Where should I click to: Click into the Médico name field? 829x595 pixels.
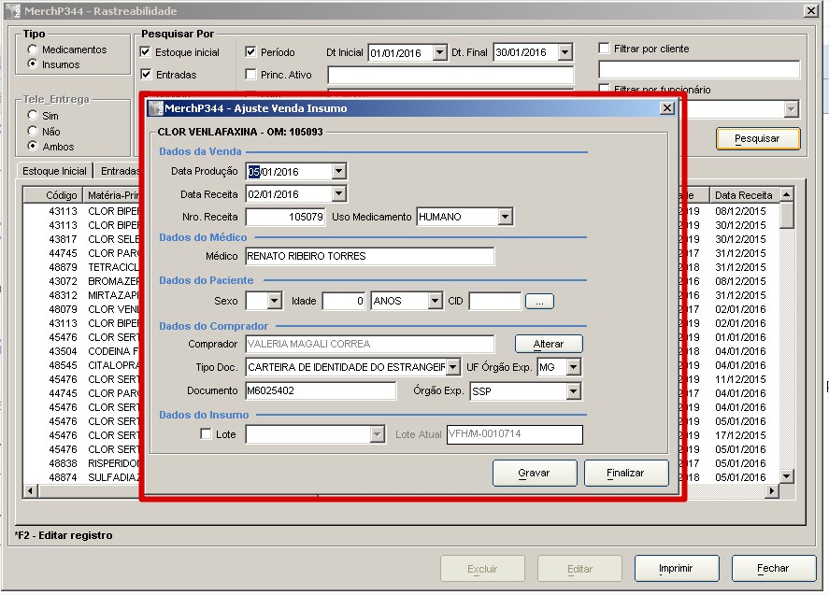click(x=369, y=256)
